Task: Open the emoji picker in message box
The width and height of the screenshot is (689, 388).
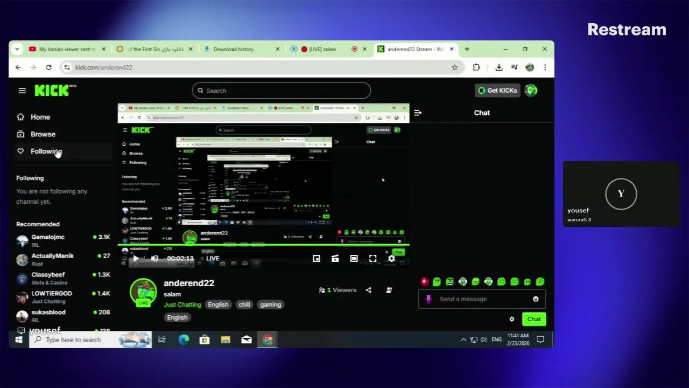Action: pos(536,299)
